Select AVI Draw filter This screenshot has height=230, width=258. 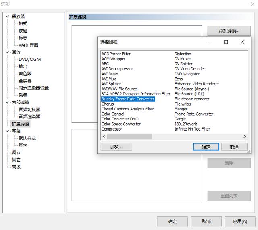tap(110, 74)
